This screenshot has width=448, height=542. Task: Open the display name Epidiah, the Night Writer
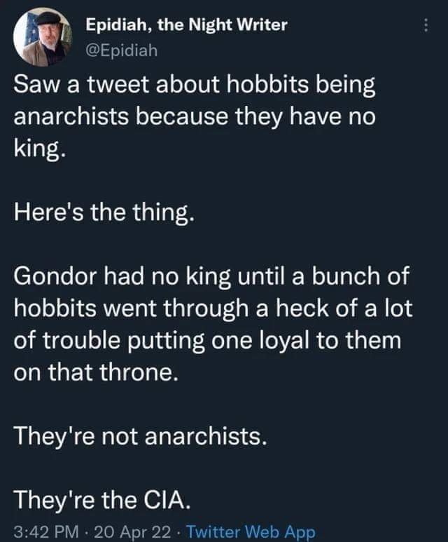point(186,25)
